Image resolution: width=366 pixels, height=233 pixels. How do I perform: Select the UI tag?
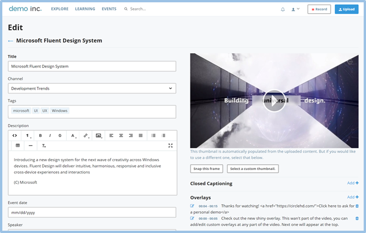click(36, 110)
